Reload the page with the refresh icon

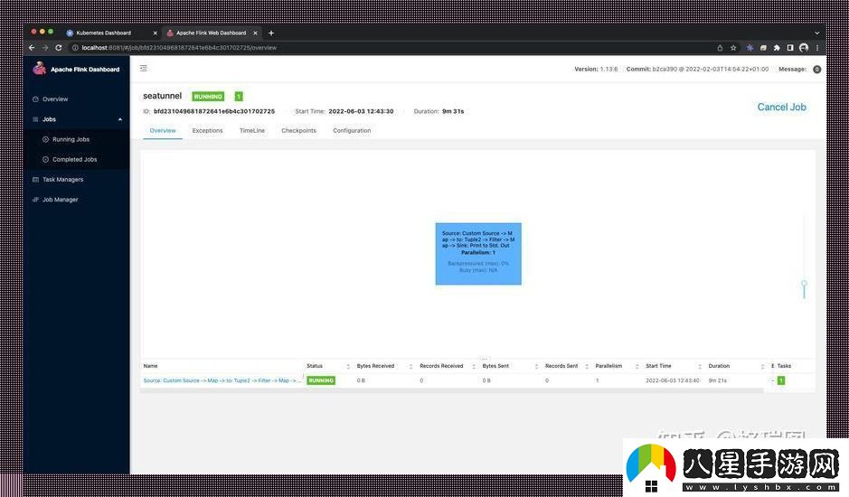click(x=59, y=48)
